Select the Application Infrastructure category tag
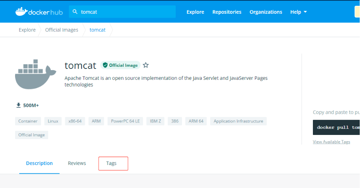Screen dimensions: 361x188 point(238,121)
